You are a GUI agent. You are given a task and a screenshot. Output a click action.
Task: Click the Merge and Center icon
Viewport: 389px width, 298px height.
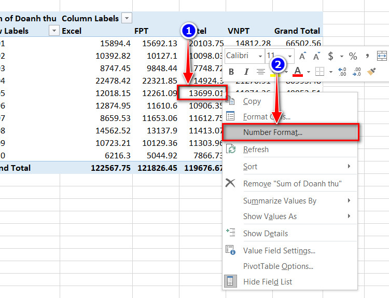(x=382, y=56)
